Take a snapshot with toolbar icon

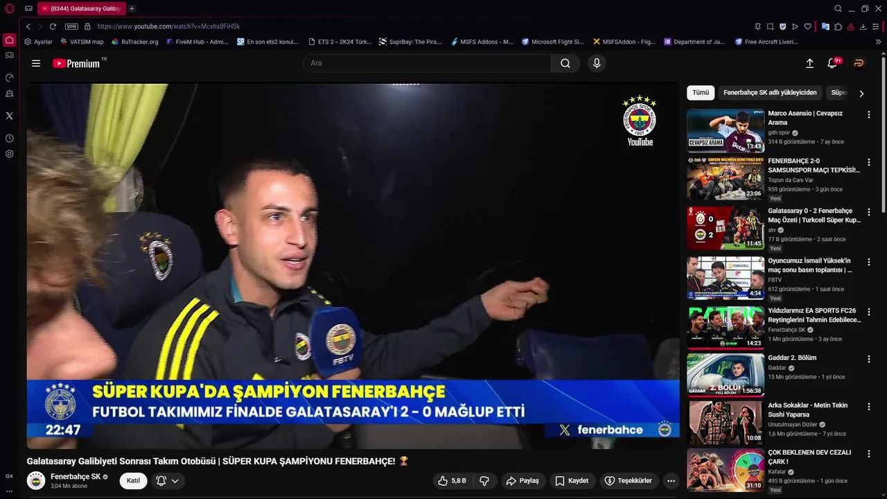pos(770,26)
